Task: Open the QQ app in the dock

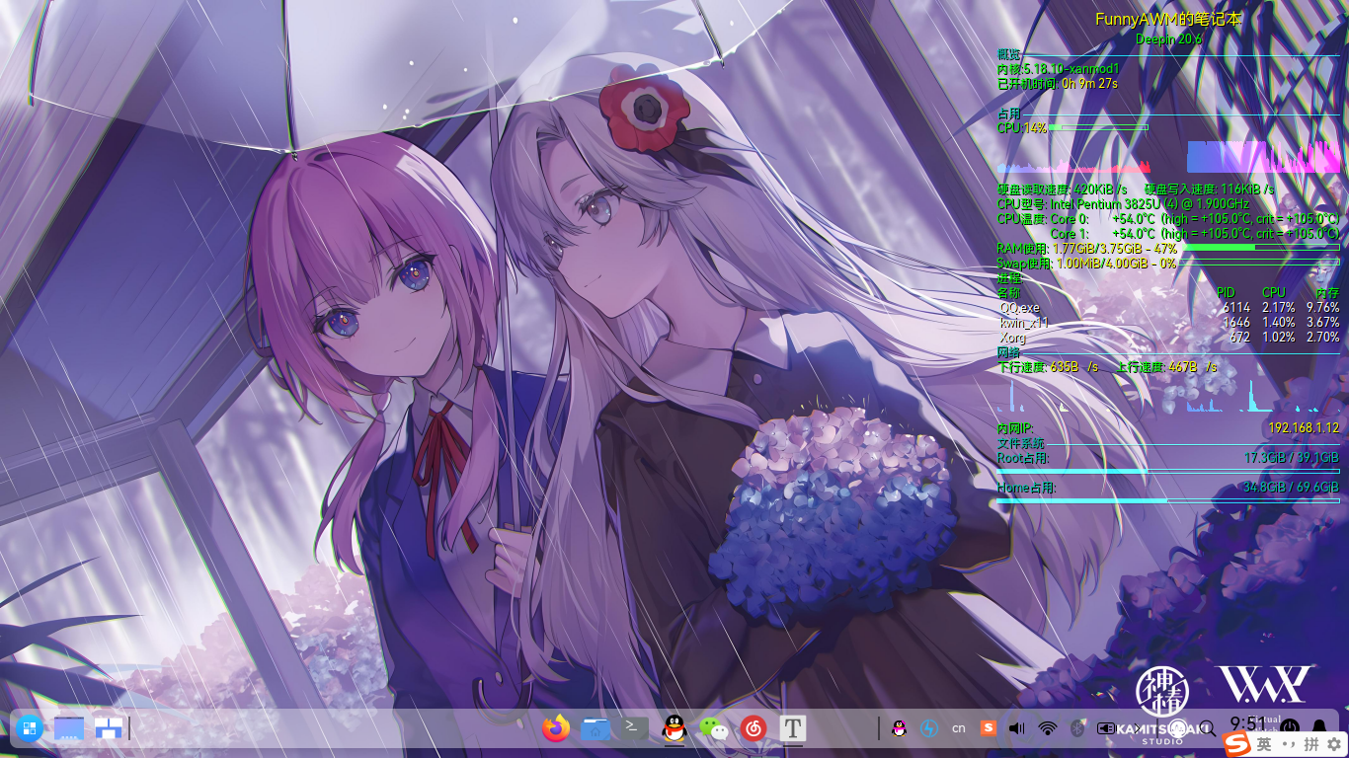Action: click(674, 728)
